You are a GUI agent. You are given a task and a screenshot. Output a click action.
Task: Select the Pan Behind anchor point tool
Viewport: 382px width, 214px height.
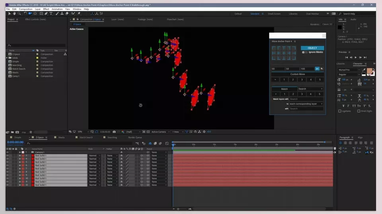pyautogui.click(x=35, y=13)
